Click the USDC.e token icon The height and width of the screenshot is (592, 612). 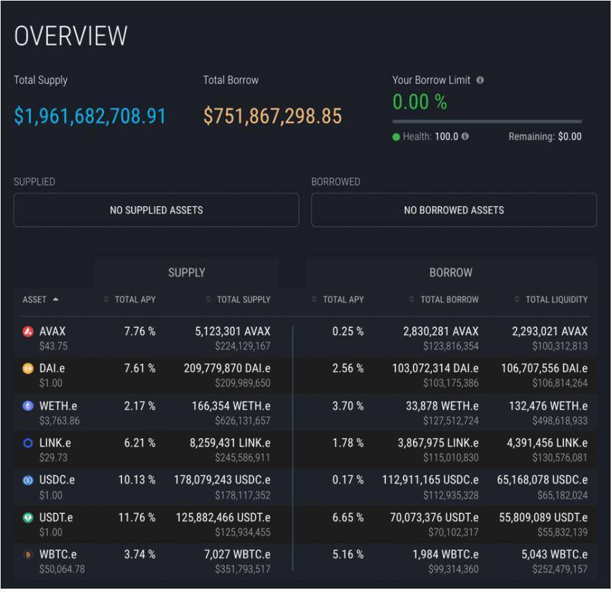point(28,480)
